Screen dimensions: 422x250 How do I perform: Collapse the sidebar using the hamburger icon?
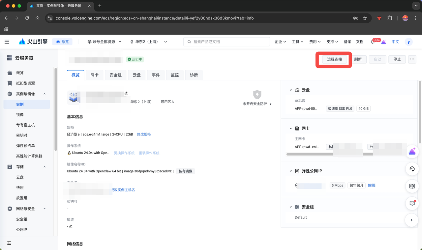7,41
